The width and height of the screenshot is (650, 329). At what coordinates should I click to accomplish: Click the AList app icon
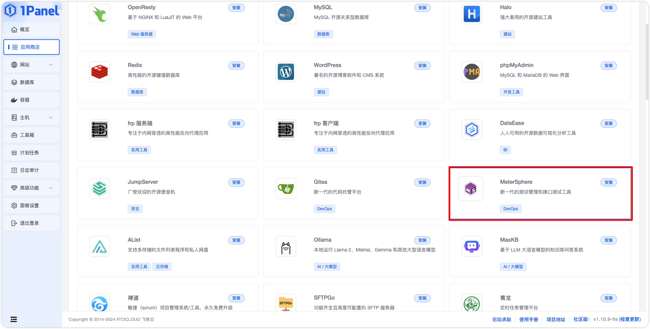pyautogui.click(x=100, y=246)
